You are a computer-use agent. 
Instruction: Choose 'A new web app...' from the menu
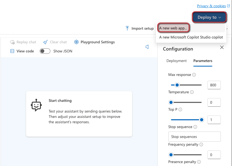click(x=173, y=28)
